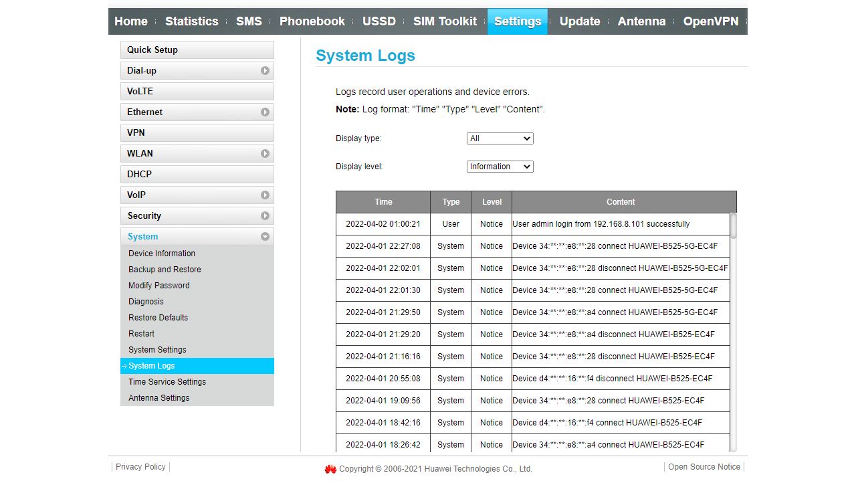
Task: Go to the Antenna tab
Action: pos(641,21)
